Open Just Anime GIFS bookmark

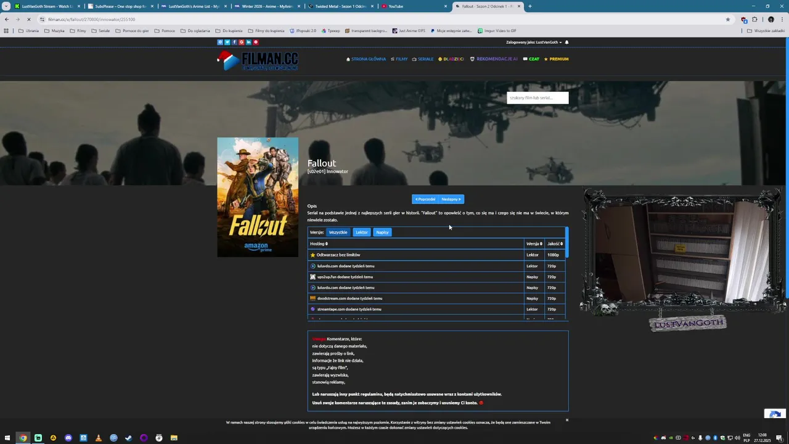(409, 31)
